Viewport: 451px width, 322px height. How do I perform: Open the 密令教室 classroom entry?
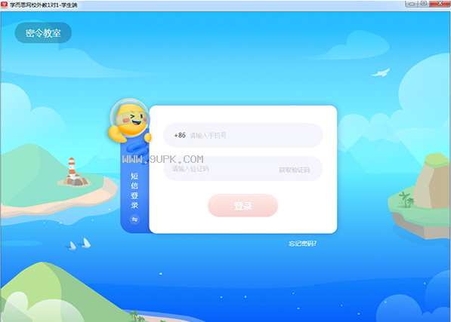pos(43,33)
